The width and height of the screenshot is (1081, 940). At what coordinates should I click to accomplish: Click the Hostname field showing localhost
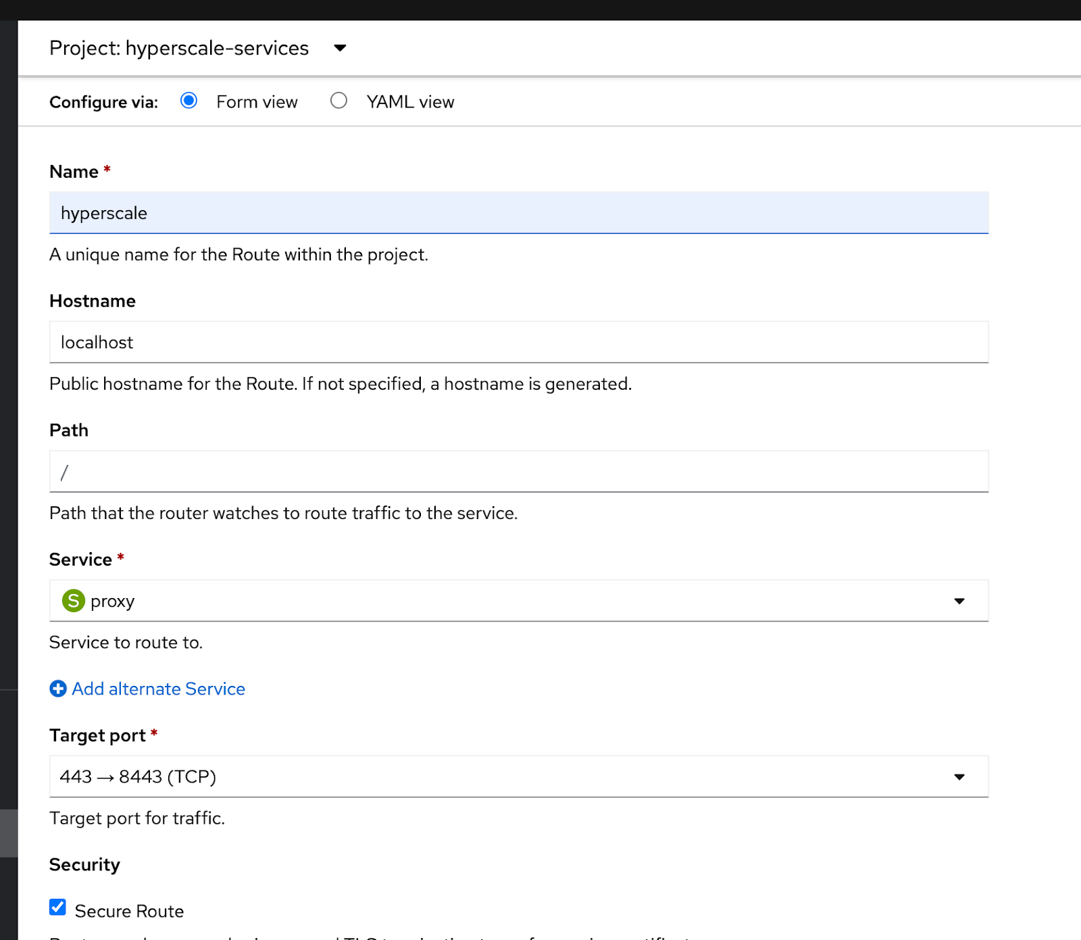[518, 342]
